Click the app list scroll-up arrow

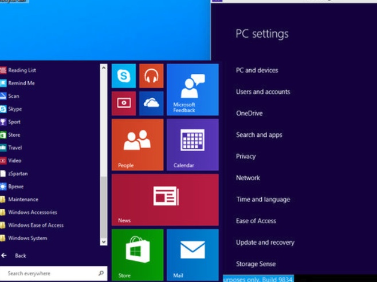[x=104, y=67]
